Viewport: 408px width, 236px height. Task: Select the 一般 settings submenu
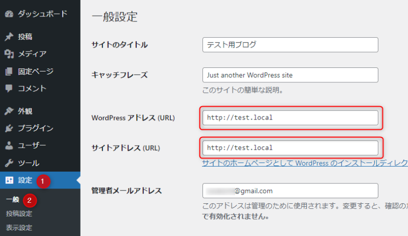pos(13,199)
